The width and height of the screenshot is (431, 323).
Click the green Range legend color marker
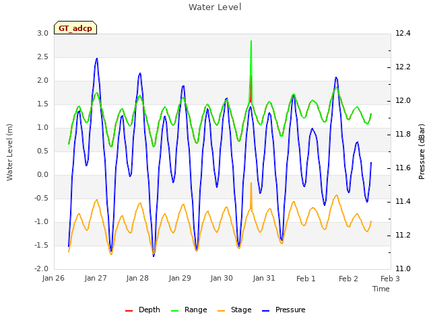pyautogui.click(x=175, y=311)
